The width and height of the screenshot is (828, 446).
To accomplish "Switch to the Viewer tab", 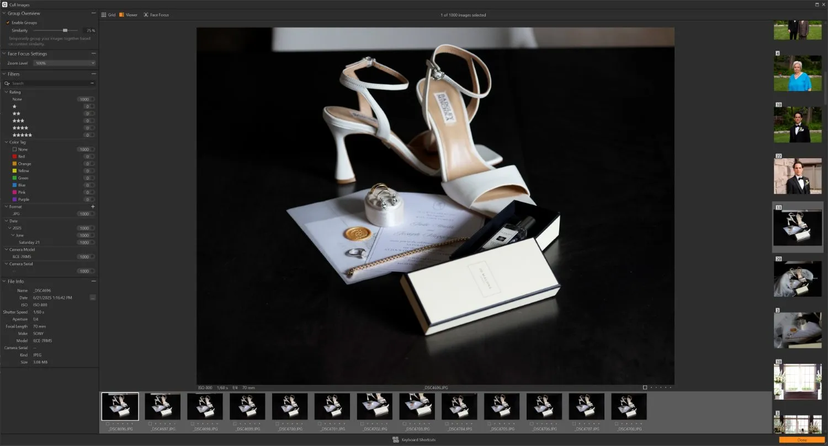I will pos(128,15).
